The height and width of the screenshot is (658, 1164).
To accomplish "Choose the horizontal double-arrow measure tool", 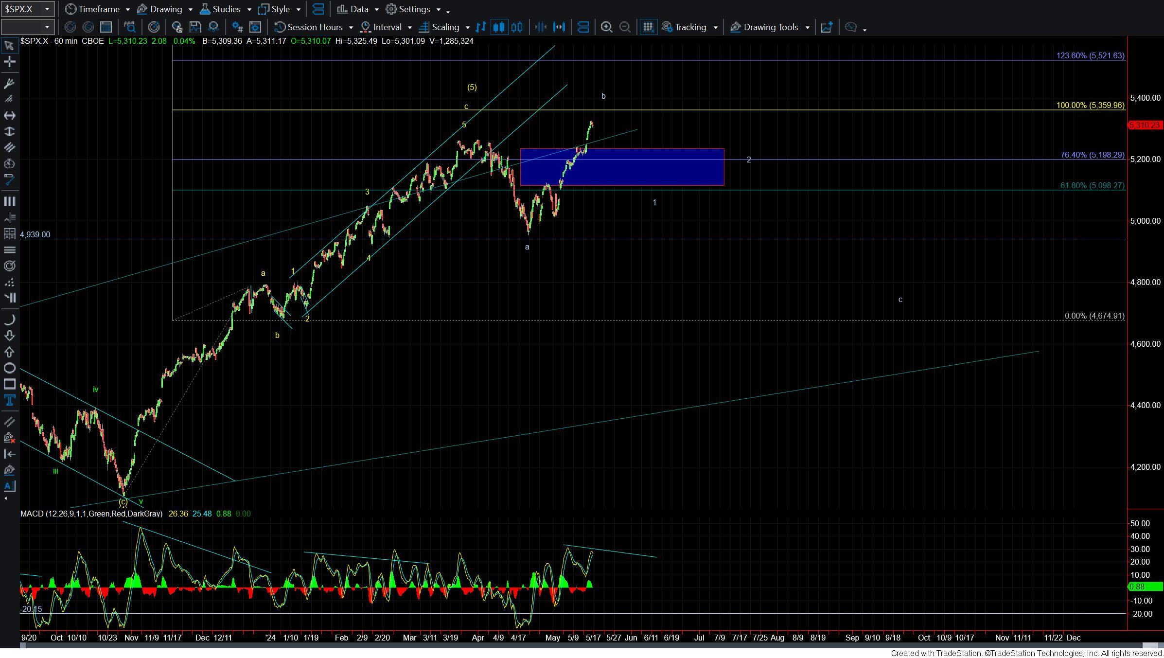I will (9, 115).
